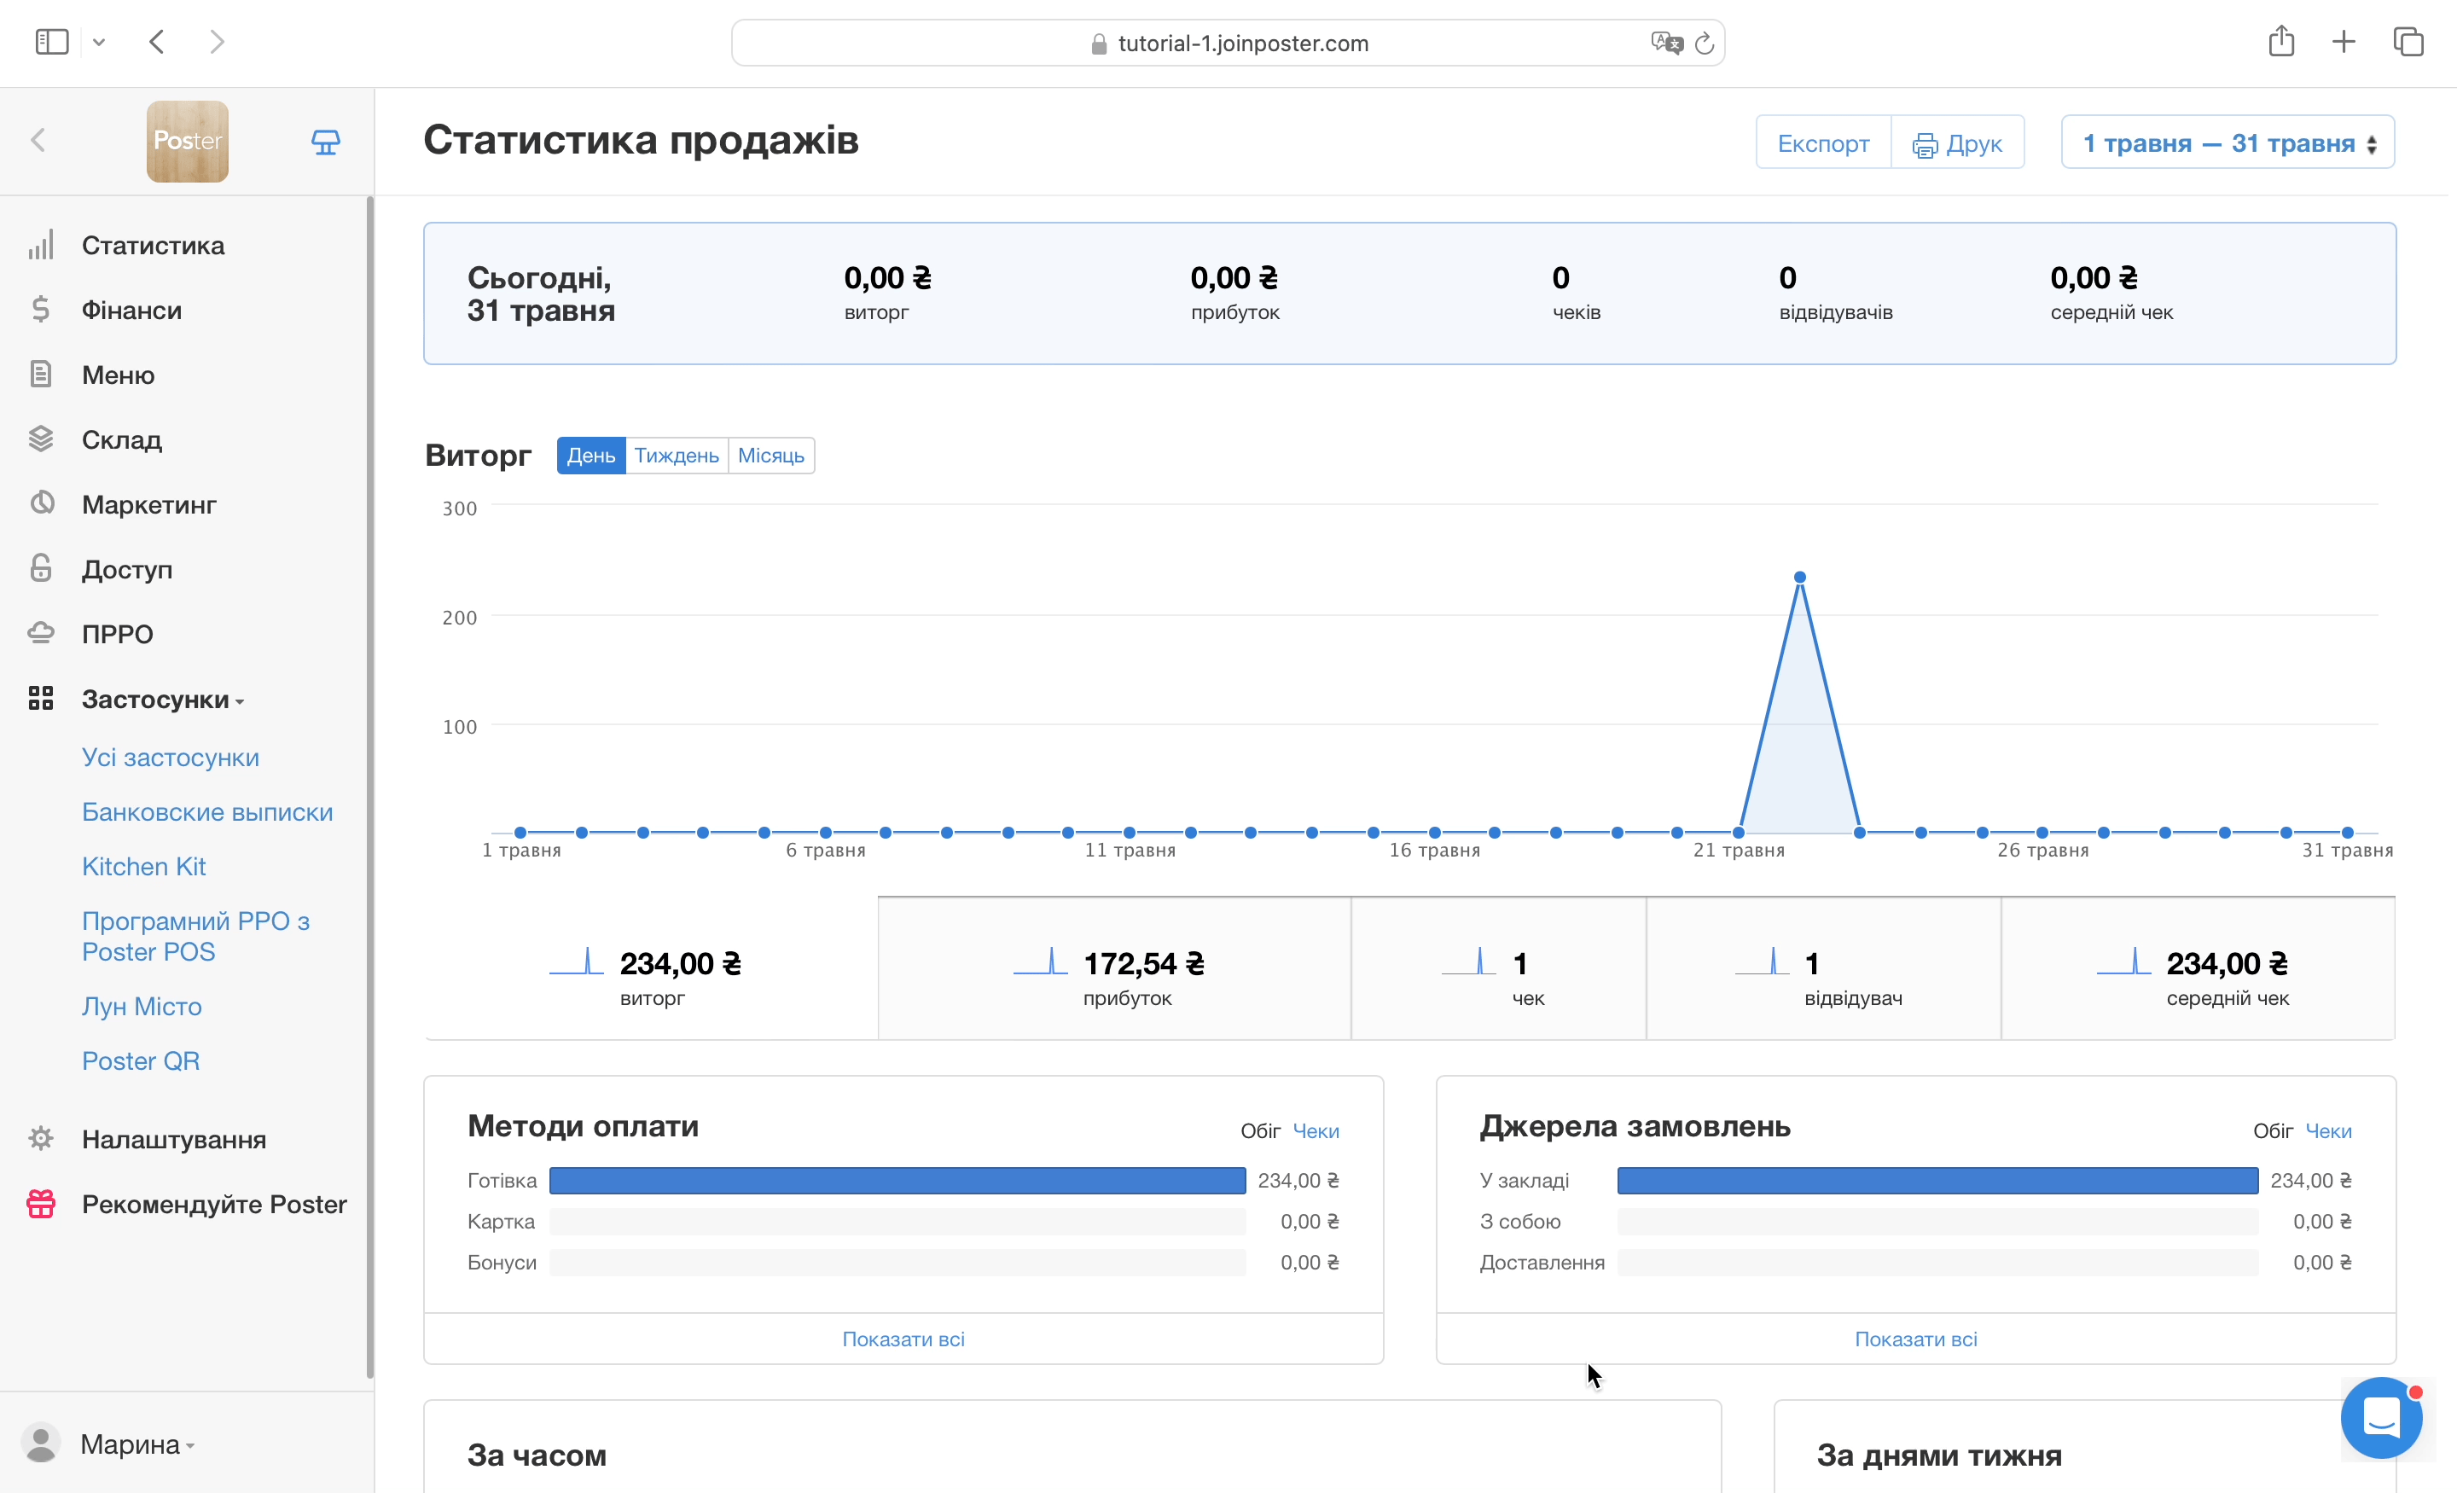Reload page with the refresh icon
The height and width of the screenshot is (1493, 2457).
coord(1705,43)
